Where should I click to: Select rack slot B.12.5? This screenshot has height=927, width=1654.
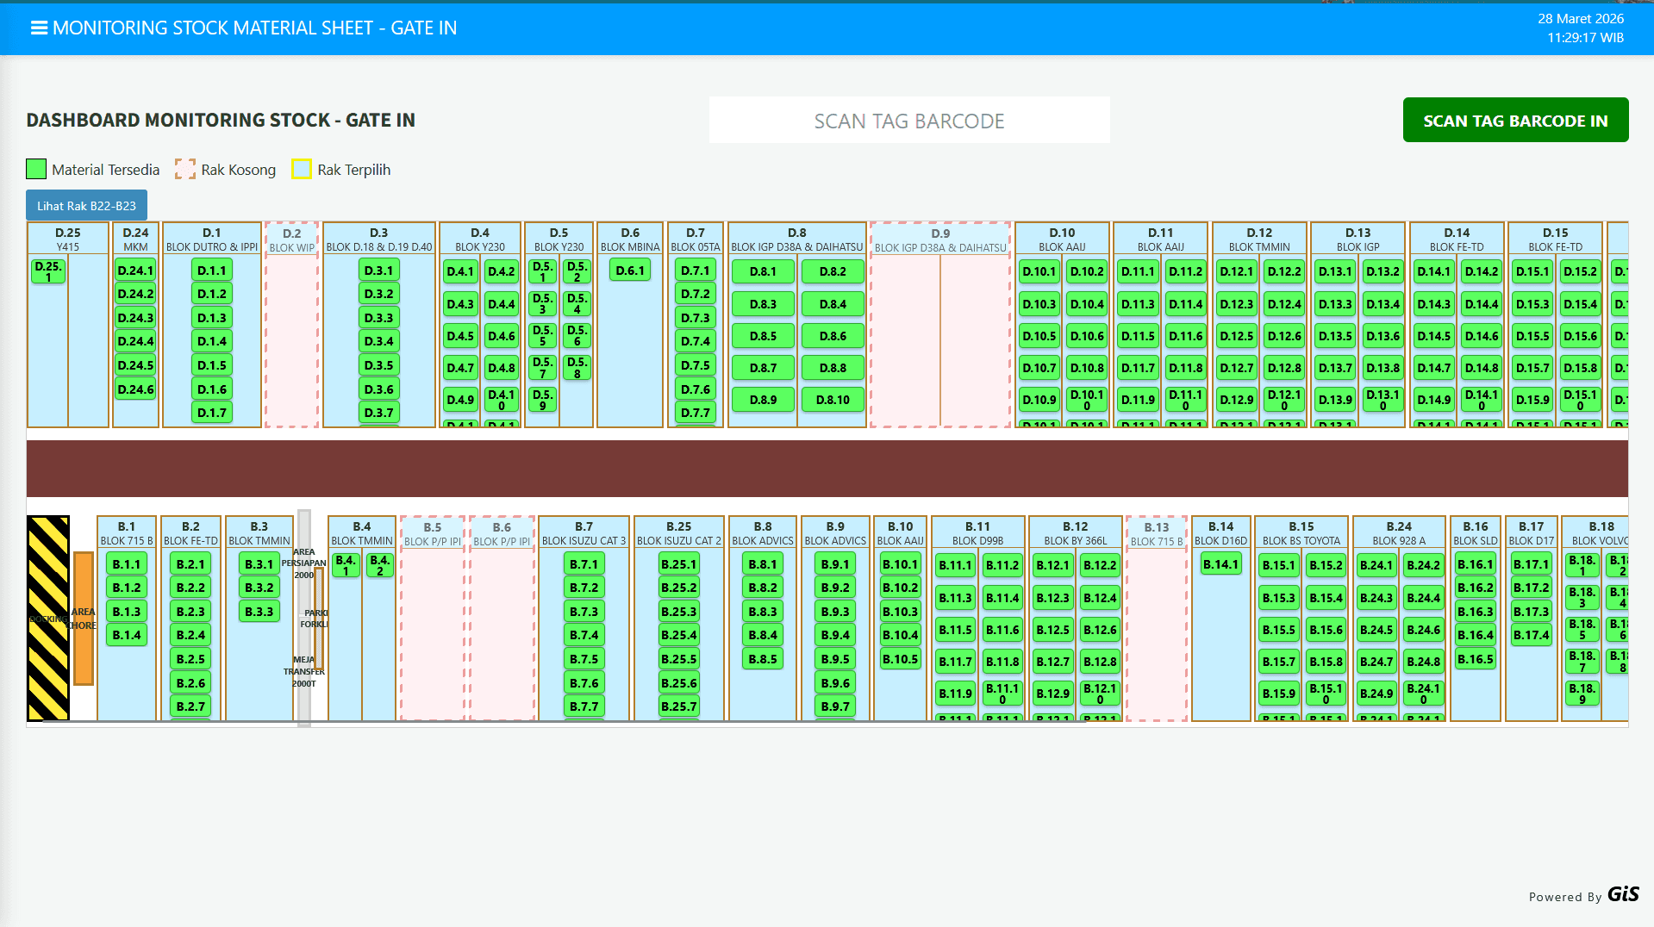[x=1052, y=630]
